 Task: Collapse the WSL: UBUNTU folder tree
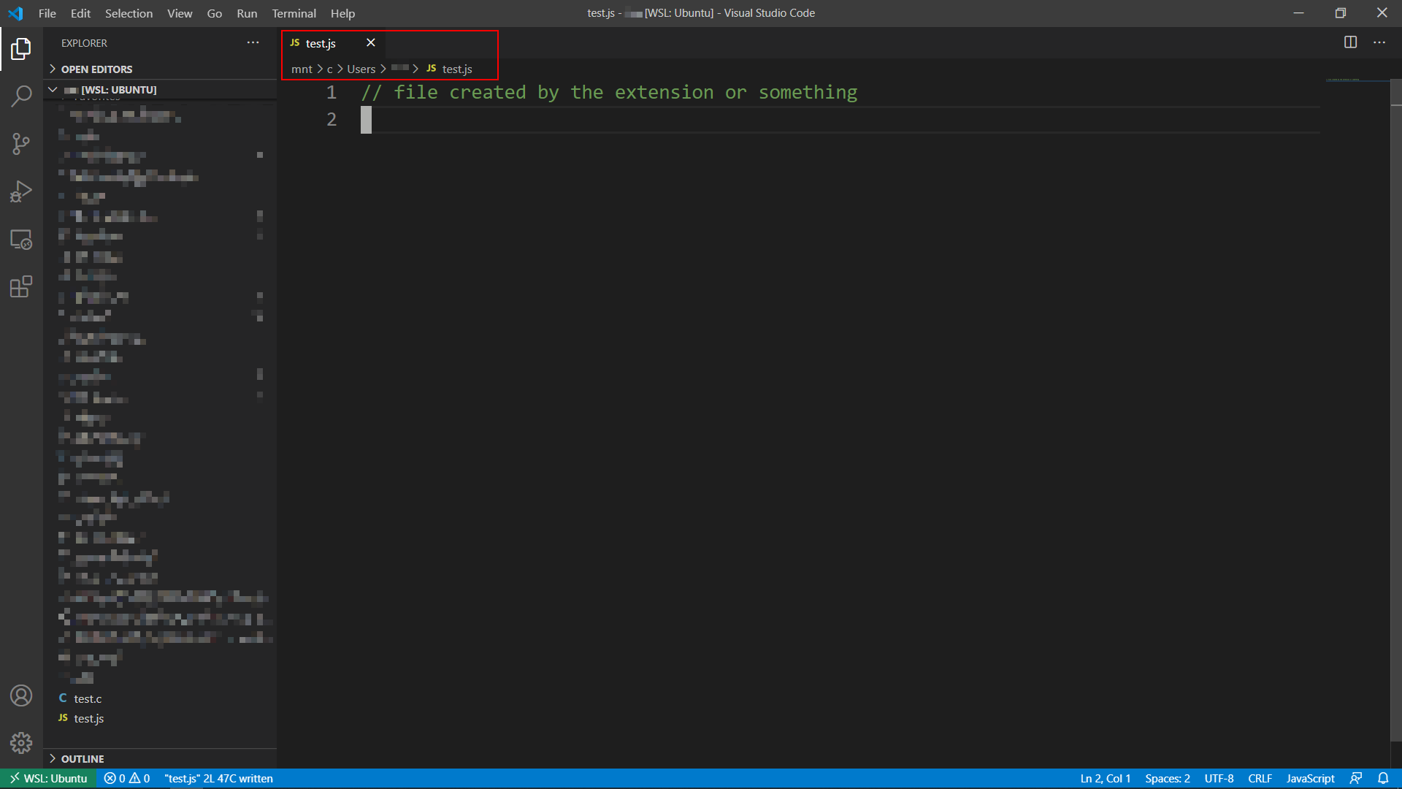coord(52,89)
